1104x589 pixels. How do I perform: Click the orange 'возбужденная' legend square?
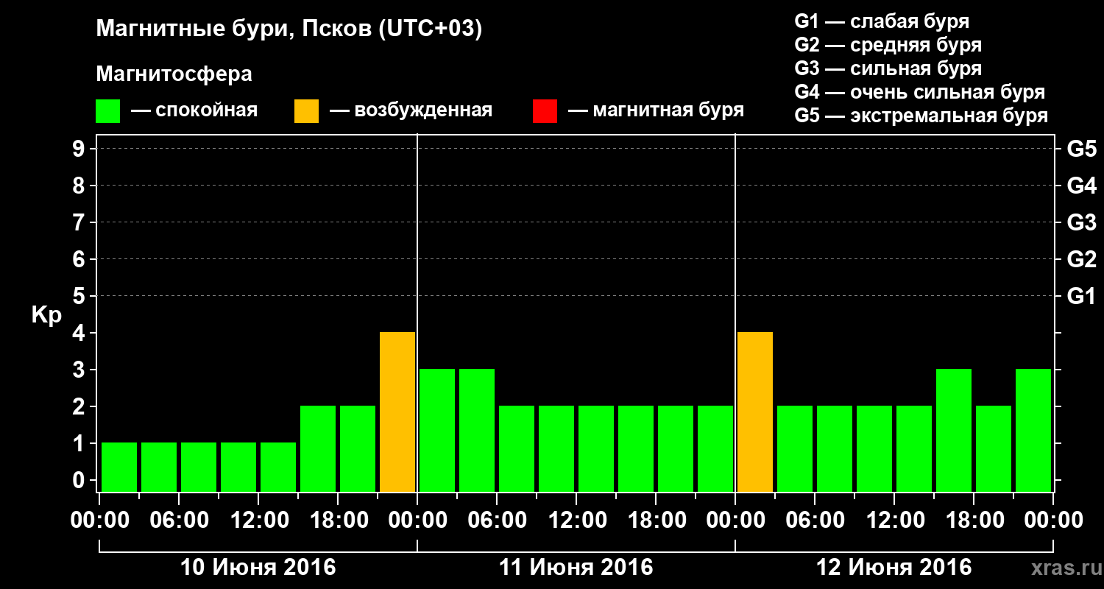(x=306, y=111)
